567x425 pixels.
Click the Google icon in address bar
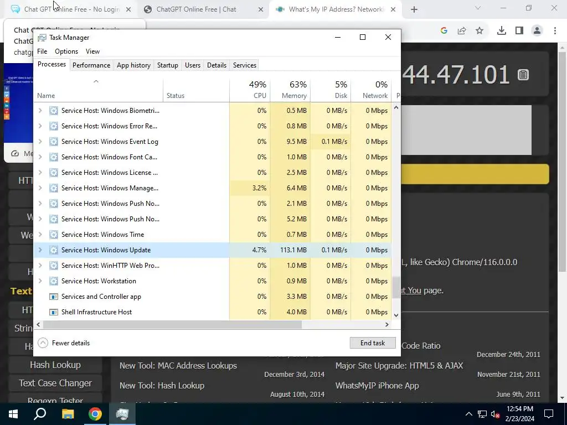(444, 31)
